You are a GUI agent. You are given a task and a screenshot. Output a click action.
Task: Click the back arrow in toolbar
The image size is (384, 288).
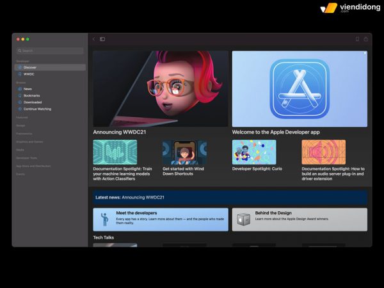coord(93,39)
